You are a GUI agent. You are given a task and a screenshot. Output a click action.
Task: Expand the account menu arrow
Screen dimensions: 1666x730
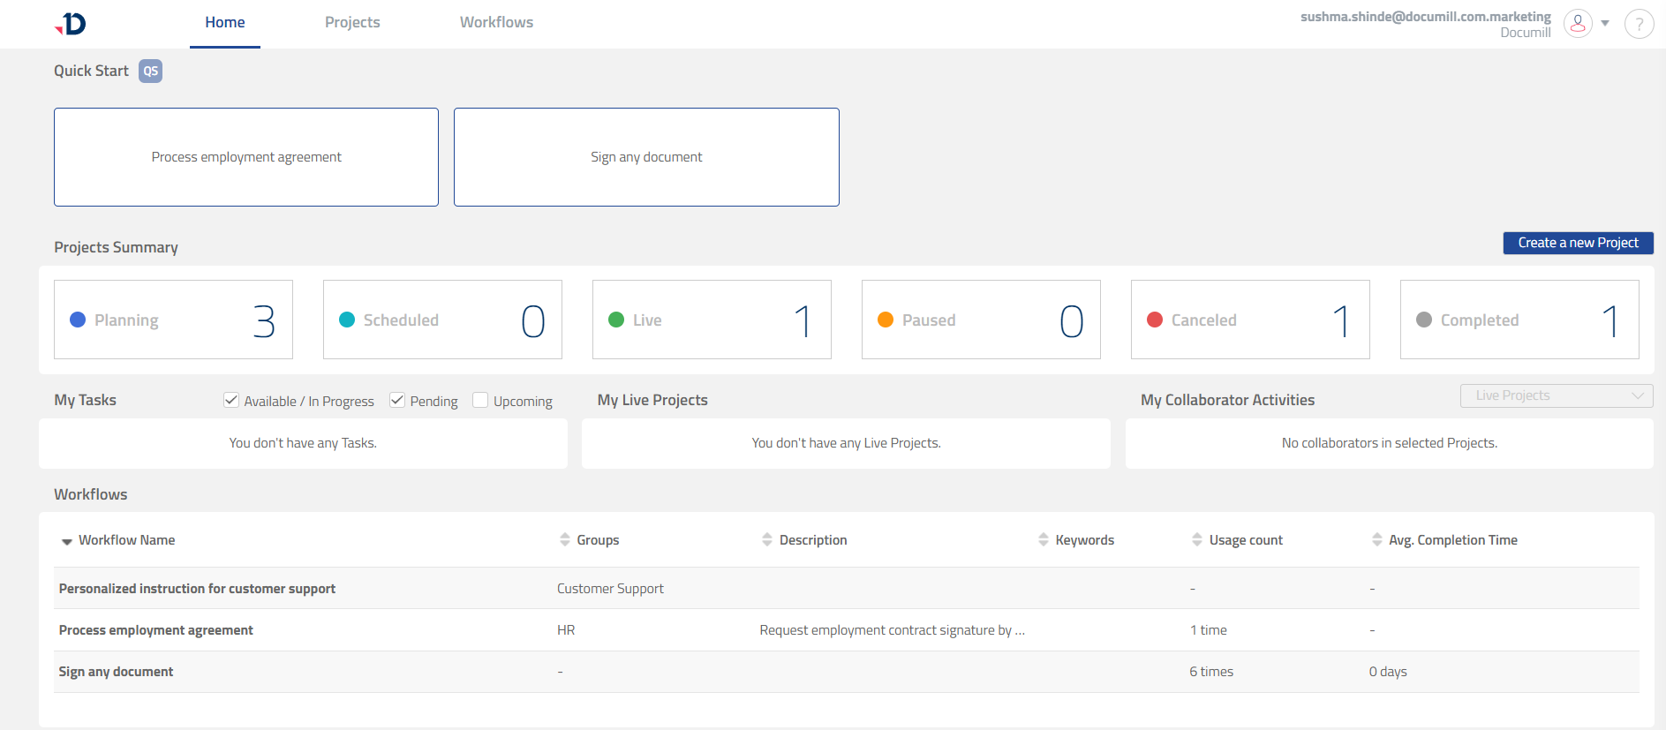[x=1605, y=24]
